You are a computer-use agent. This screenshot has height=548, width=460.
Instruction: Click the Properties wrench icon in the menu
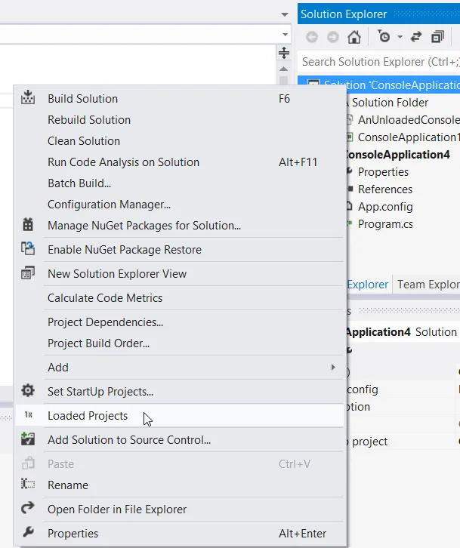(28, 532)
